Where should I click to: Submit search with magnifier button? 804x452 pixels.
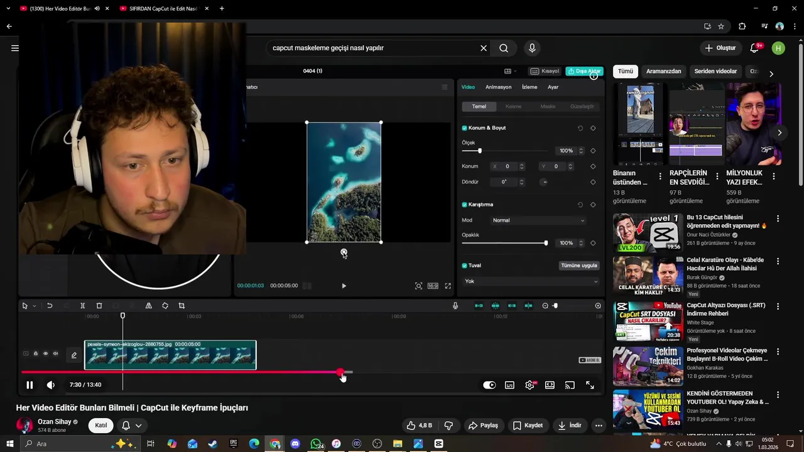pyautogui.click(x=504, y=48)
